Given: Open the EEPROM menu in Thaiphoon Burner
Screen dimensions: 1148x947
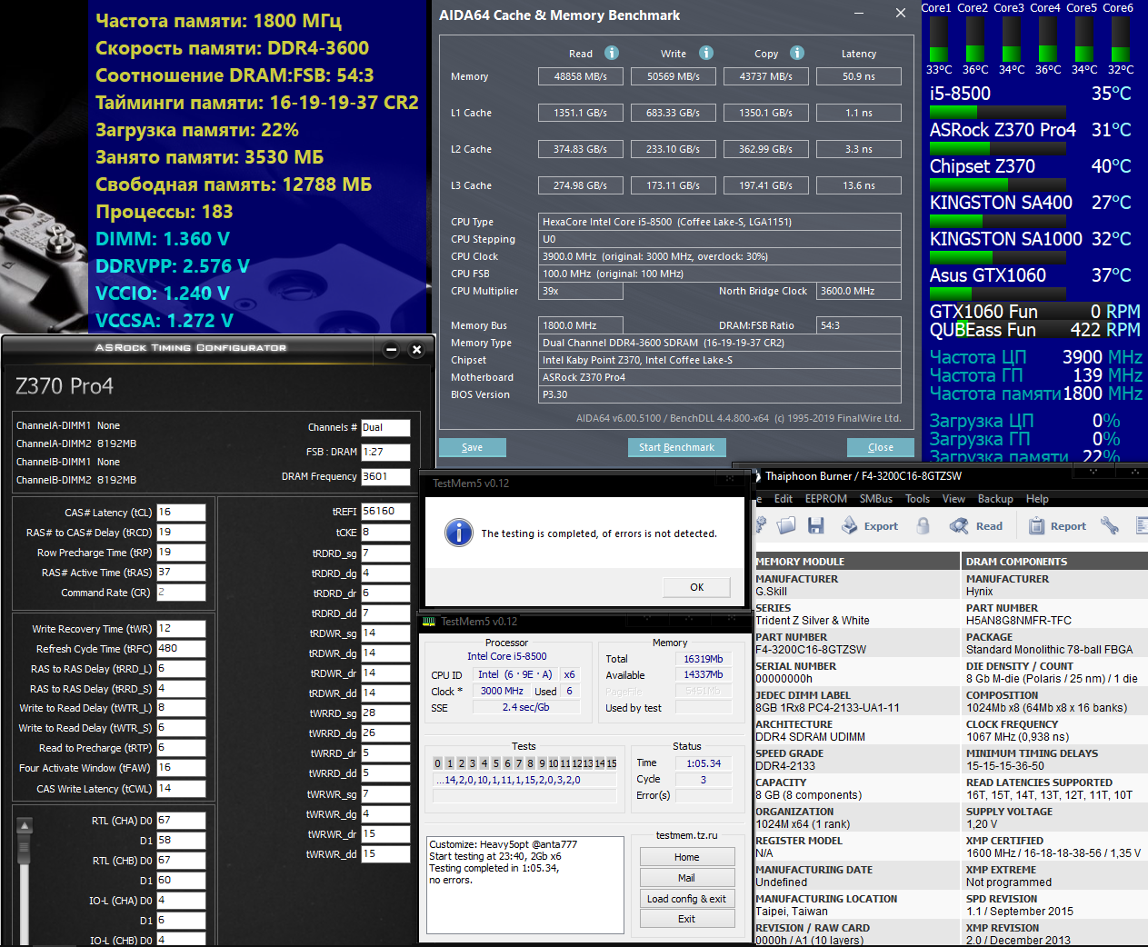Looking at the screenshot, I should coord(826,499).
